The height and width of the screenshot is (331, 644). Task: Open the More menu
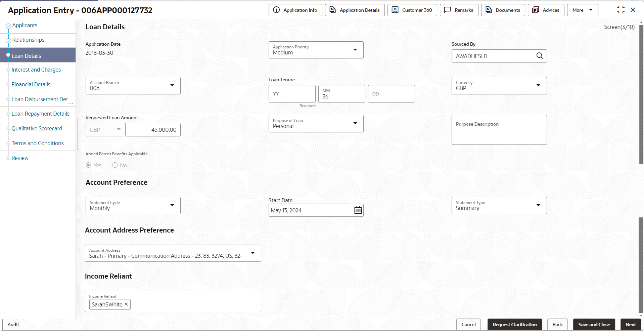pyautogui.click(x=582, y=10)
